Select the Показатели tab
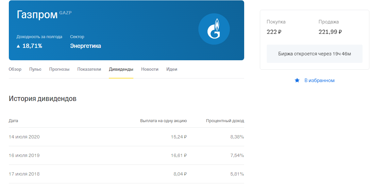Viewport: 371px width, 185px height. pos(89,69)
